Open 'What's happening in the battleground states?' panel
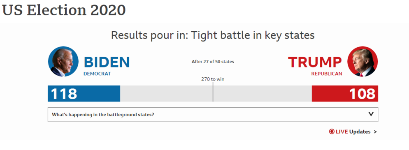This screenshot has width=409, height=150. [213, 114]
